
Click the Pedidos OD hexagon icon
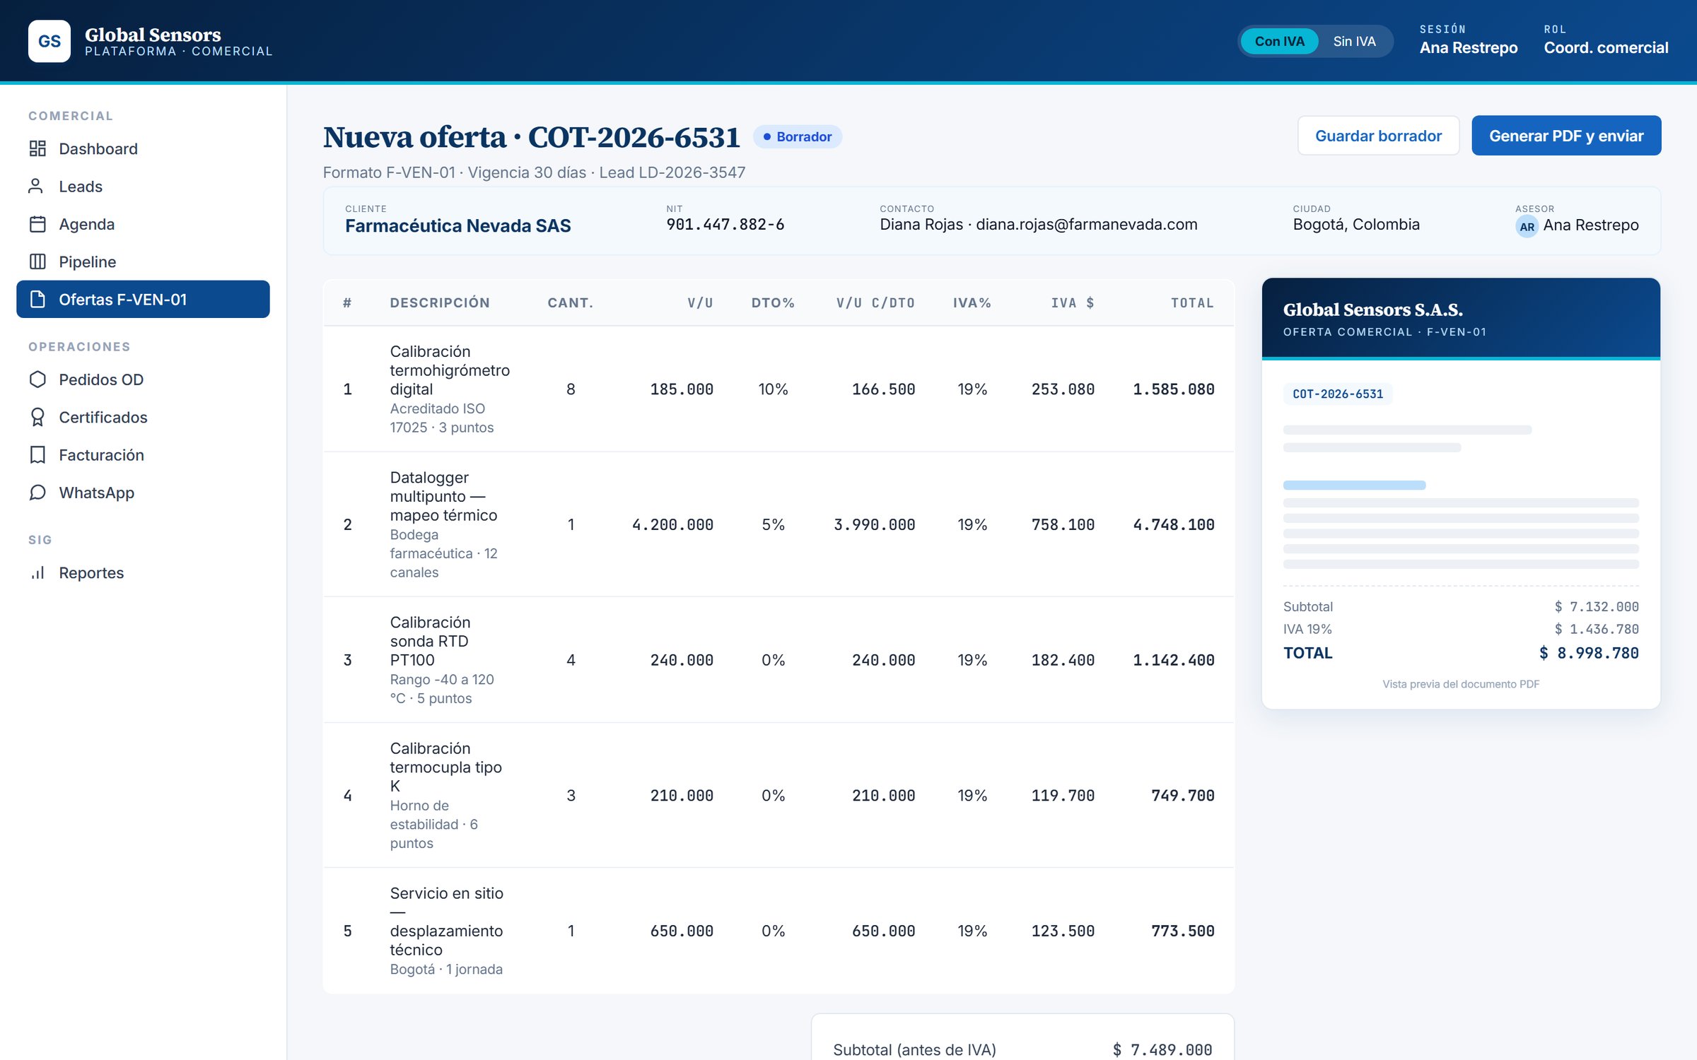pyautogui.click(x=37, y=379)
